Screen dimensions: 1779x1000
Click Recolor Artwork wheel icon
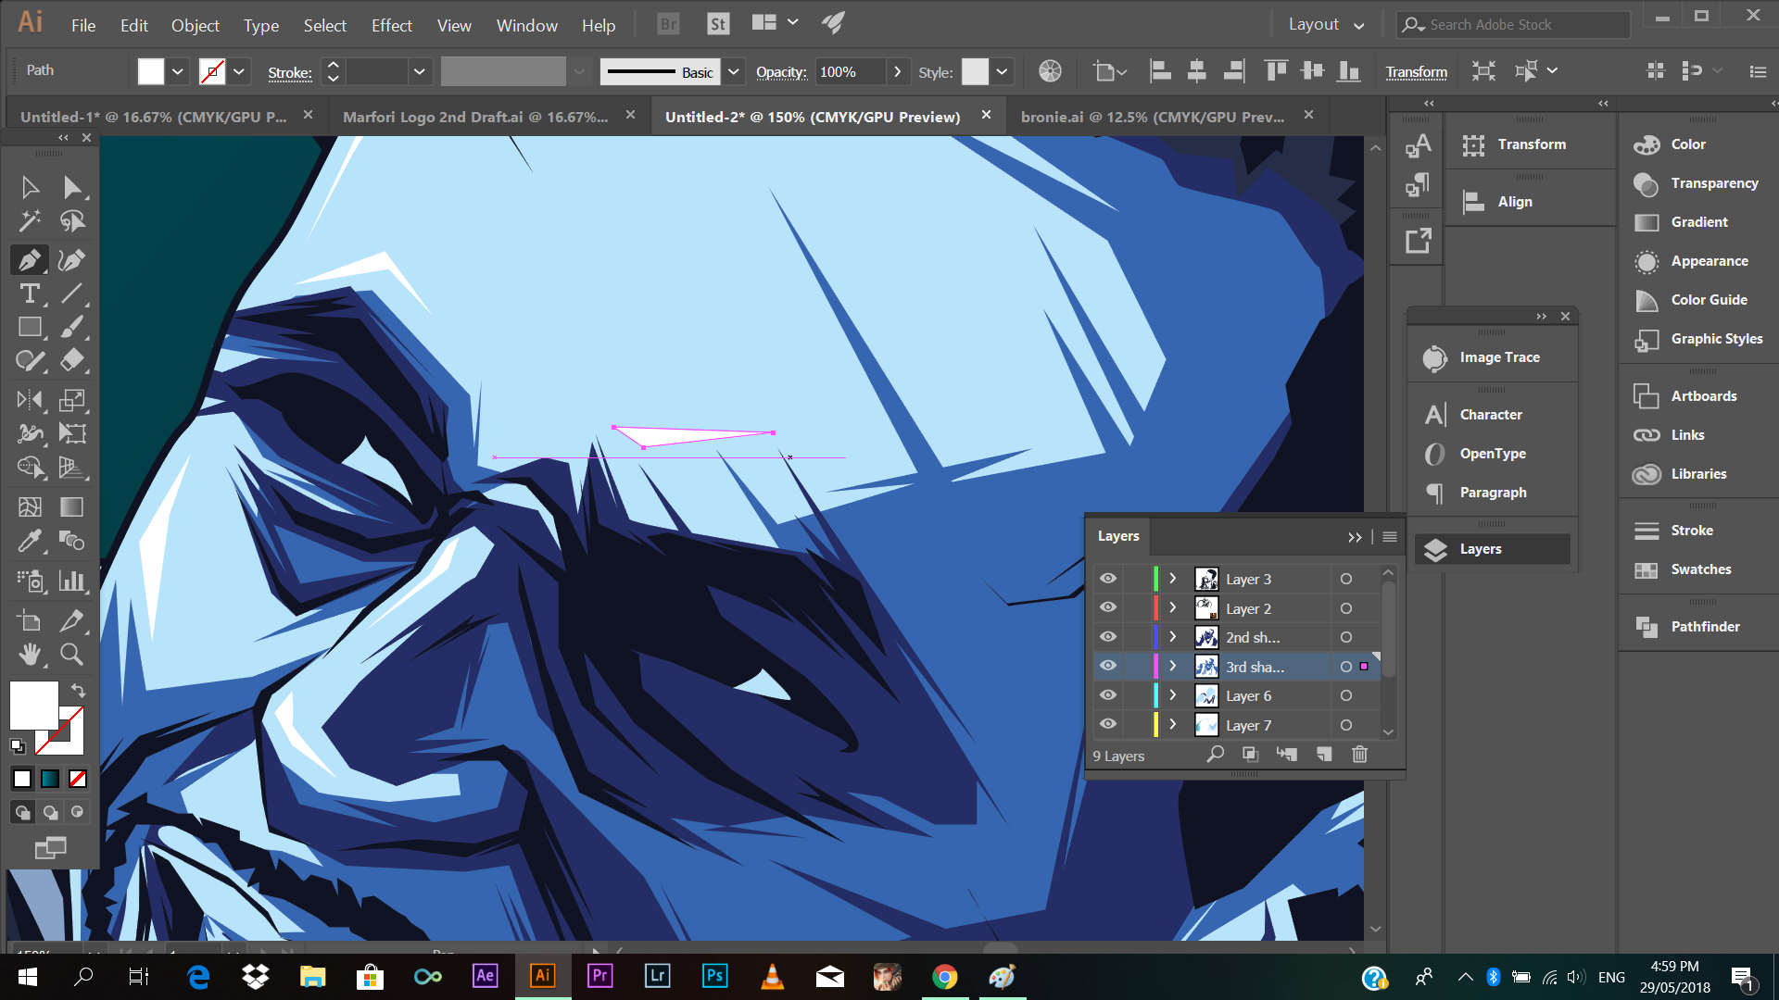(x=1050, y=71)
